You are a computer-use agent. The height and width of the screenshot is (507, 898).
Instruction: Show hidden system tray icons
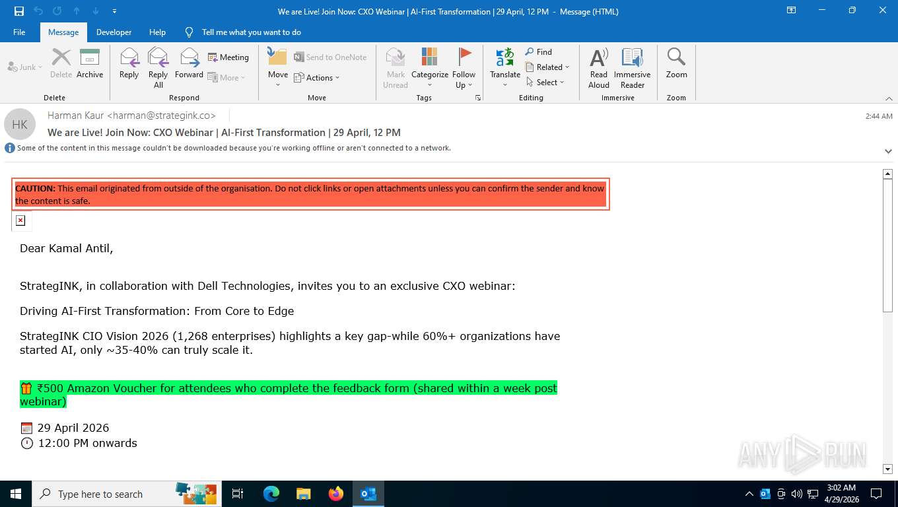749,494
